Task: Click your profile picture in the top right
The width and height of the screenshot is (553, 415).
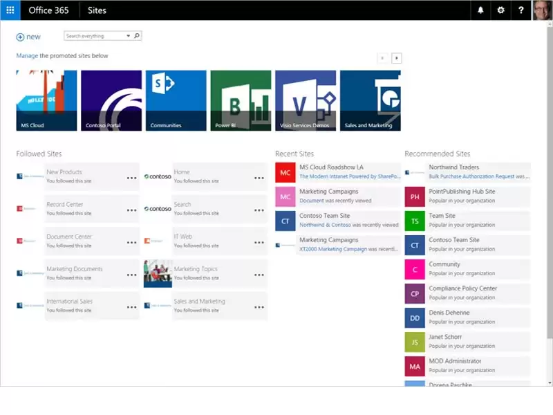Action: click(541, 10)
